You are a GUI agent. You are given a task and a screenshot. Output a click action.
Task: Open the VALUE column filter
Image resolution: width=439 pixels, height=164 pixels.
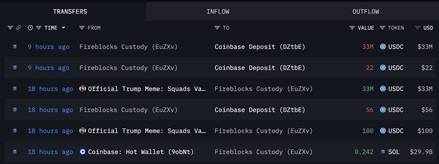pos(352,28)
